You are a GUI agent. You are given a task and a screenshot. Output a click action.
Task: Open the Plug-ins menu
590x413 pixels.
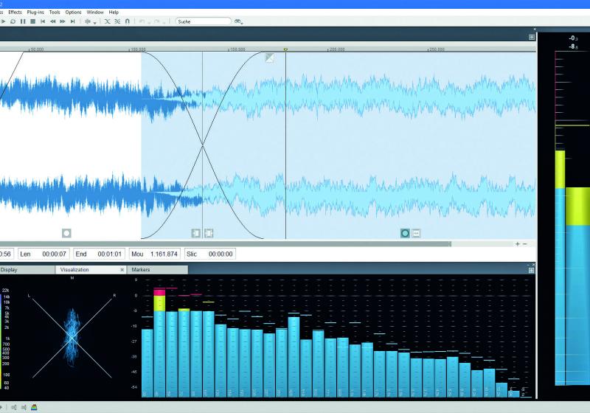click(x=35, y=13)
